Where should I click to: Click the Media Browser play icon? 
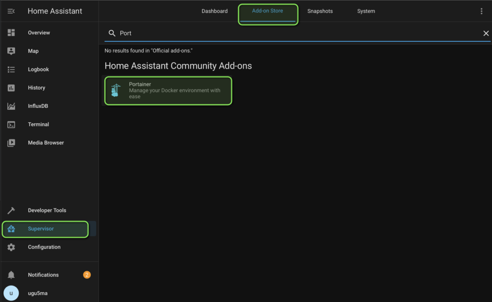click(x=12, y=143)
